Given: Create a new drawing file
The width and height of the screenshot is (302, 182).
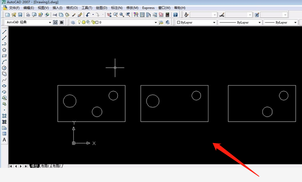Looking at the screenshot, I should tap(7, 15).
